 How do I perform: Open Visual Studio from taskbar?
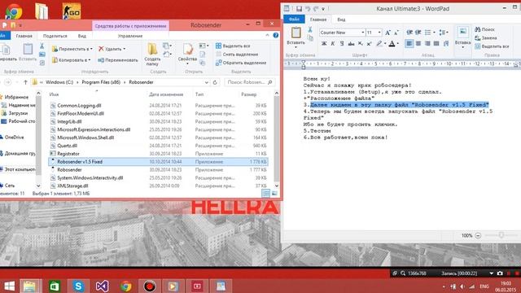point(102,286)
